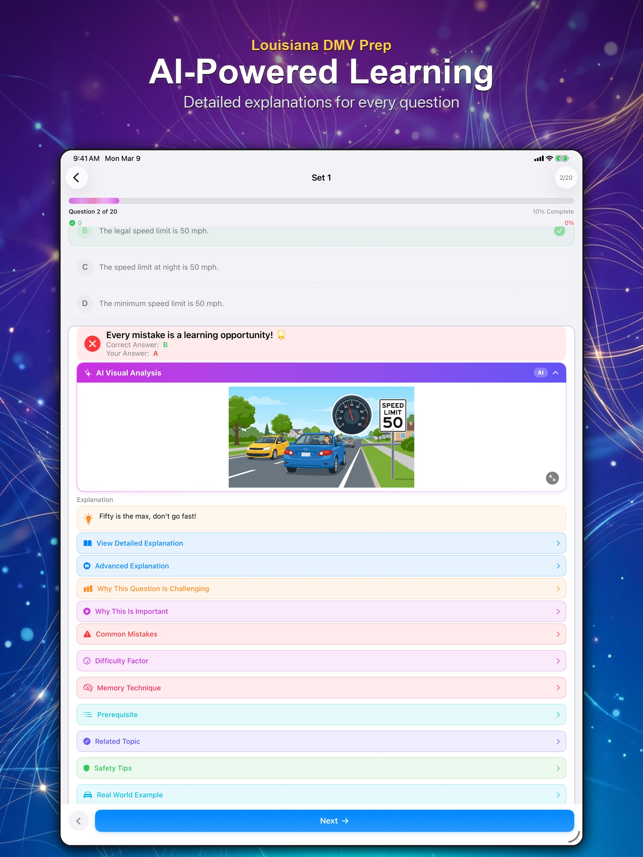
Task: Open the 2/20 question counter badge
Action: (x=566, y=178)
